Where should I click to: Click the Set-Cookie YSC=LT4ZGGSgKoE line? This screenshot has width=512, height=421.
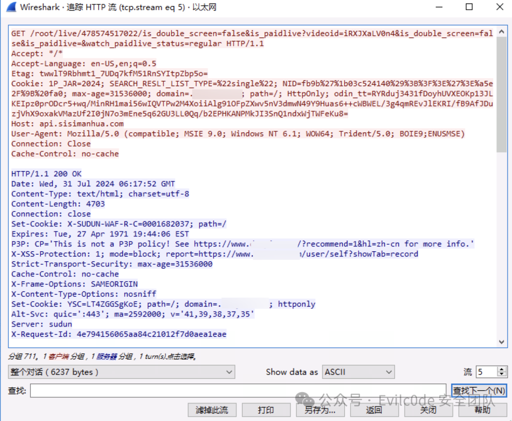point(163,304)
